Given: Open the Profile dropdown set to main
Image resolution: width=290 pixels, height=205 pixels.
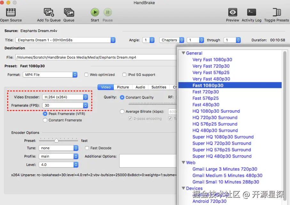Looking at the screenshot, I should coord(59,156).
